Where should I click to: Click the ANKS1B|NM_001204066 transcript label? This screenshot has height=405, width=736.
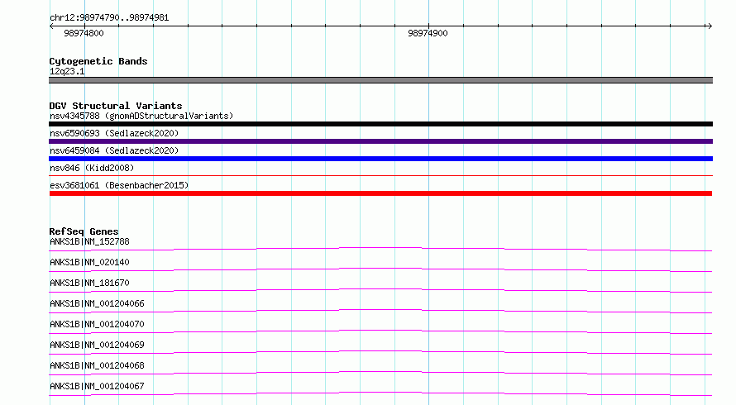pos(97,303)
